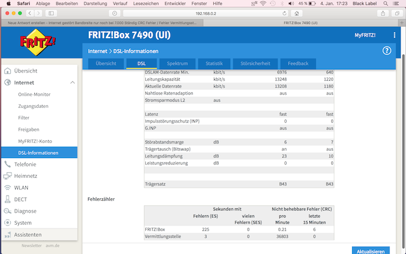
Task: Open Diagnose using its sidebar icon
Action: coord(8,211)
